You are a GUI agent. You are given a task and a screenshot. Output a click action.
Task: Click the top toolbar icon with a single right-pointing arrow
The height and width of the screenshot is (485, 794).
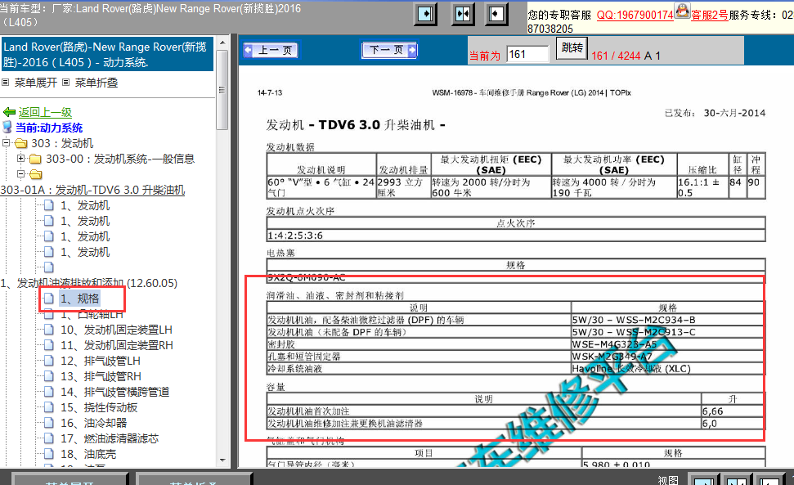(x=426, y=14)
